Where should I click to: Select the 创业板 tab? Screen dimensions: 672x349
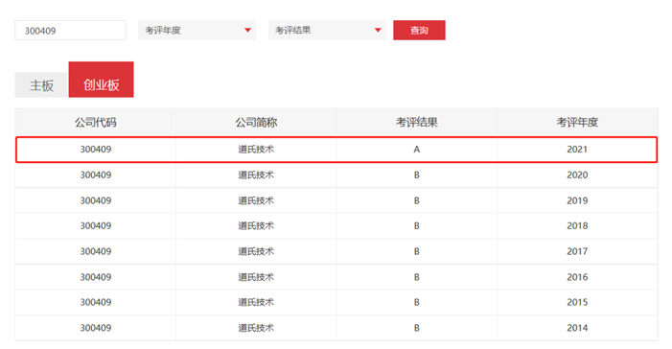pos(102,80)
